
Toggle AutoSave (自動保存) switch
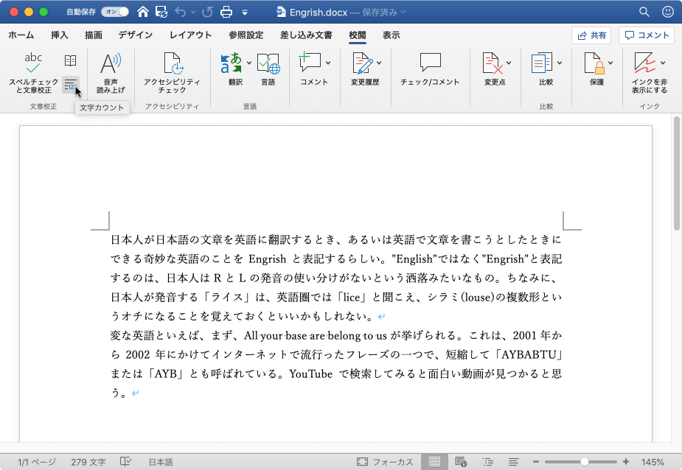tap(115, 13)
